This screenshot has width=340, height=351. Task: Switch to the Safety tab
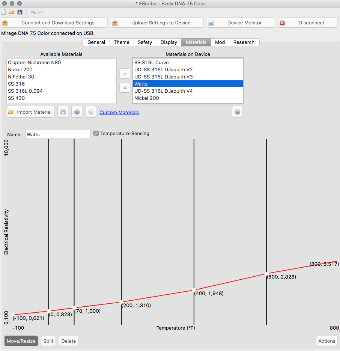pos(145,42)
